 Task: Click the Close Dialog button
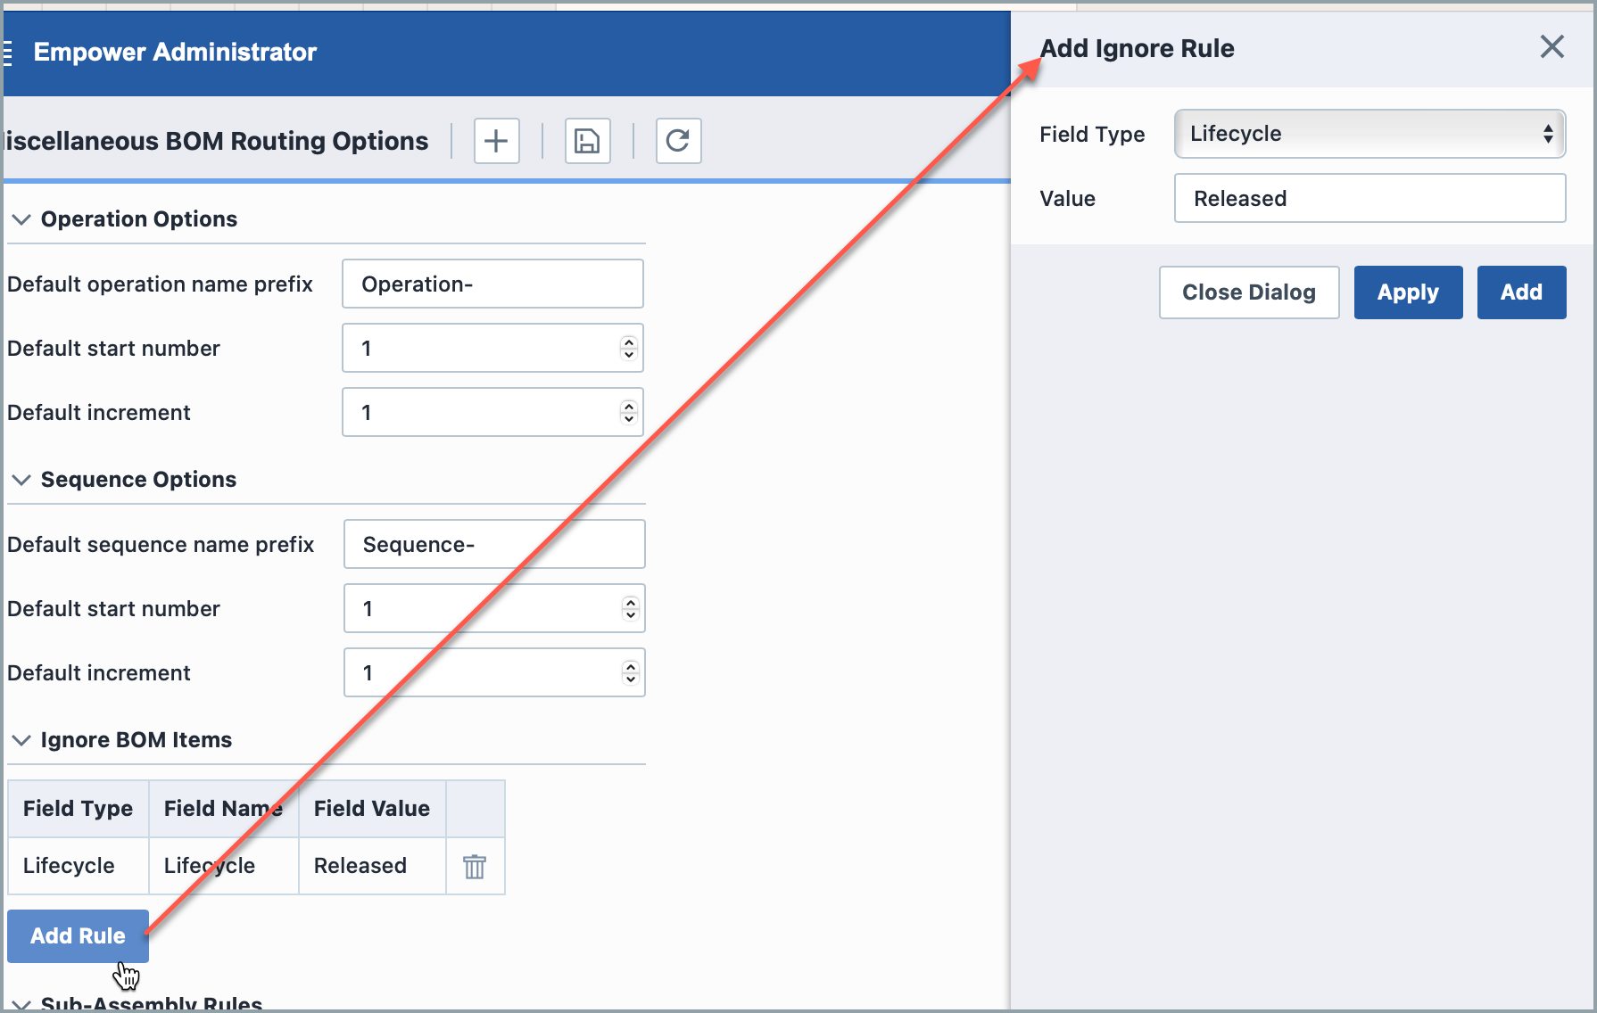[x=1249, y=292]
